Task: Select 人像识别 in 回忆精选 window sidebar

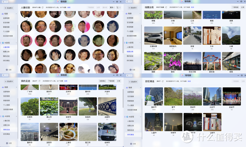Action: (x=131, y=121)
